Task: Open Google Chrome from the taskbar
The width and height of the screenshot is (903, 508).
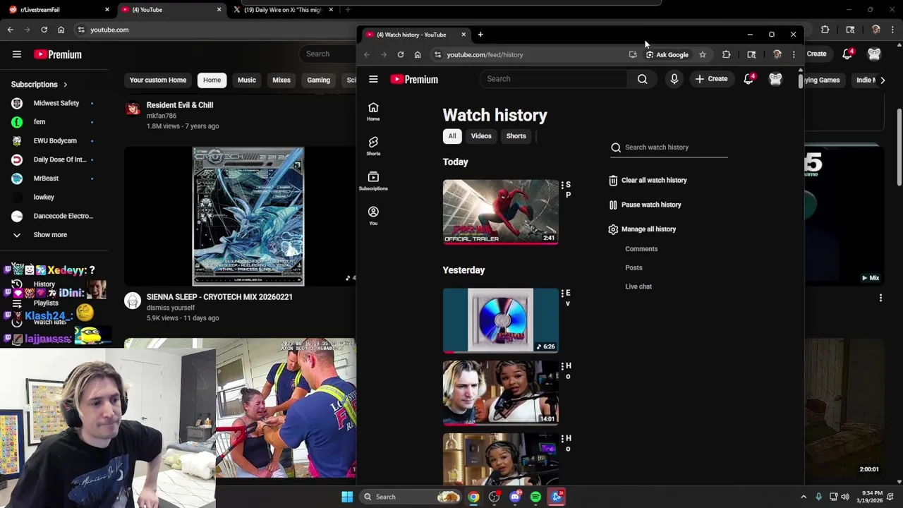Action: click(473, 497)
